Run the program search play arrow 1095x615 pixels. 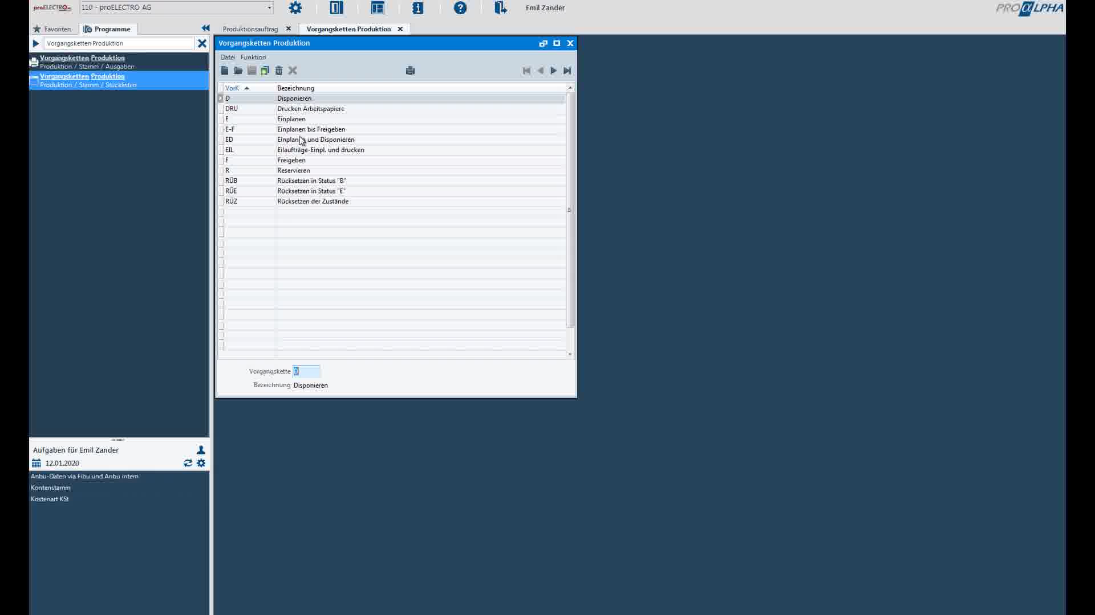(36, 43)
